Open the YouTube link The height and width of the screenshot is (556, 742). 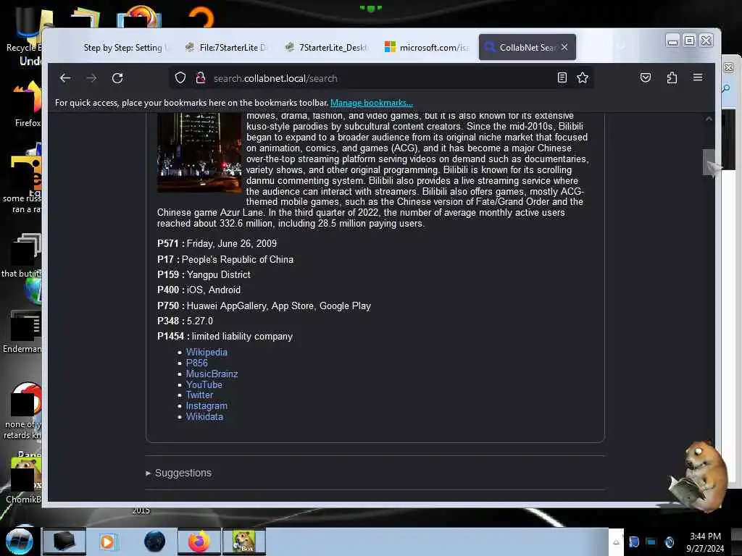pyautogui.click(x=204, y=385)
